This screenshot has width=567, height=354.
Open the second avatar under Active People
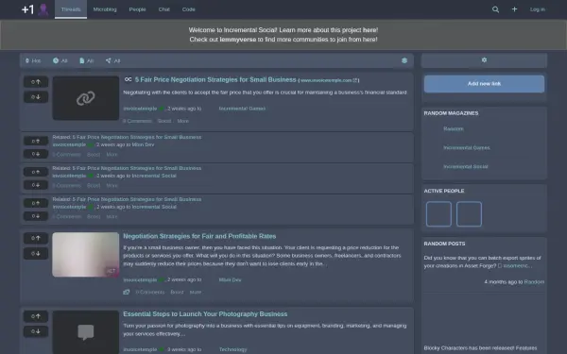pyautogui.click(x=469, y=214)
